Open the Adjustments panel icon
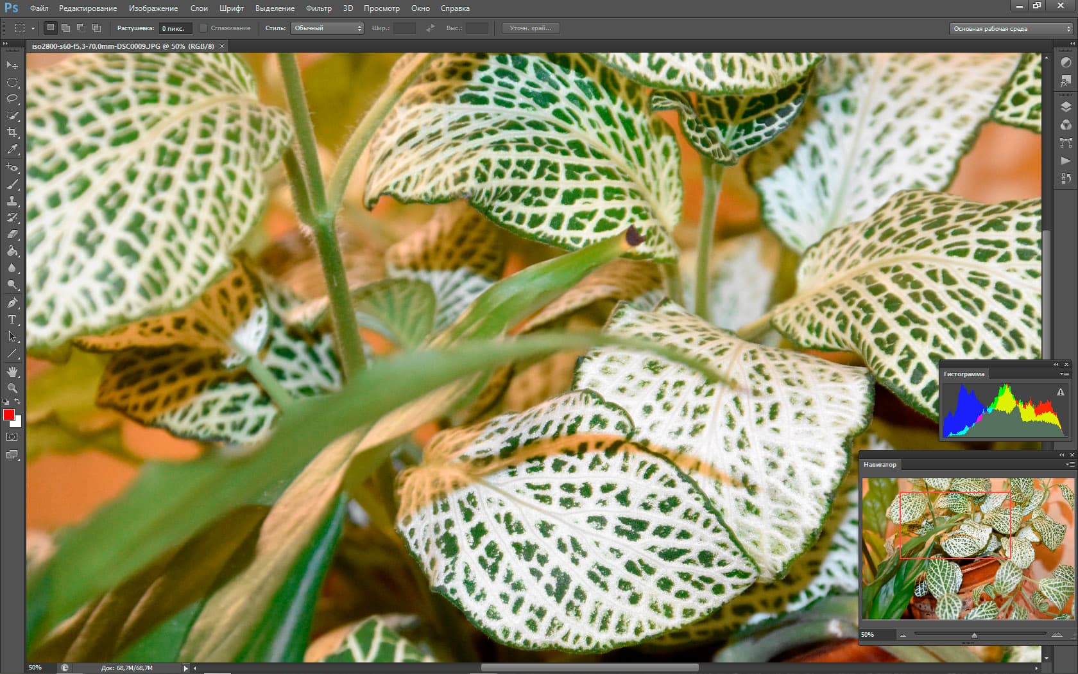Image resolution: width=1078 pixels, height=674 pixels. [1066, 62]
